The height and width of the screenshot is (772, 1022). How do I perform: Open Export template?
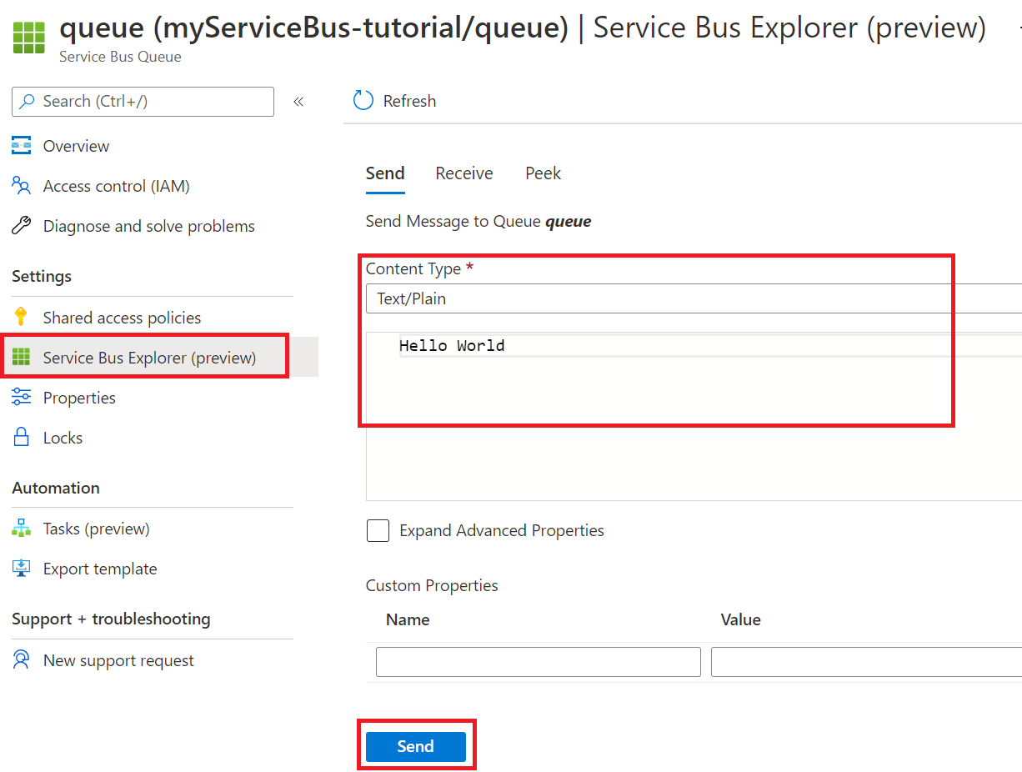click(99, 569)
